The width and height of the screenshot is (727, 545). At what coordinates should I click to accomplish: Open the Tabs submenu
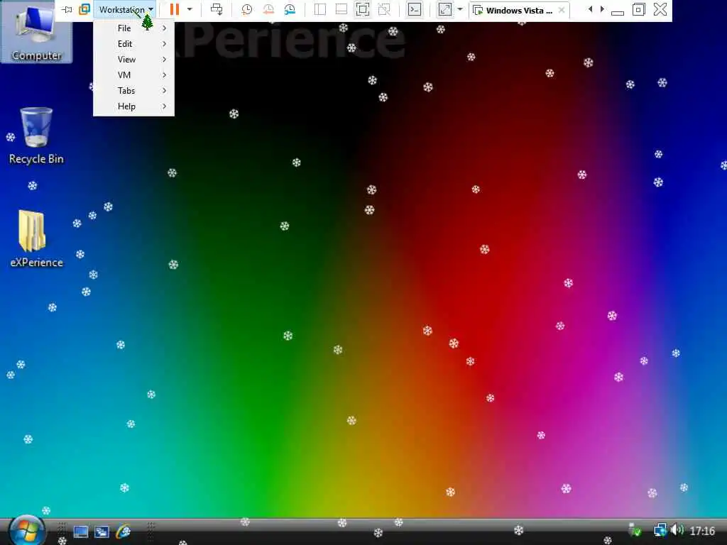tap(133, 91)
